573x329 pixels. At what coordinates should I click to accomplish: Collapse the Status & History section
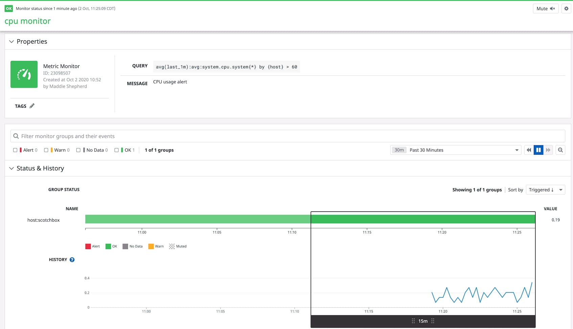(x=12, y=168)
